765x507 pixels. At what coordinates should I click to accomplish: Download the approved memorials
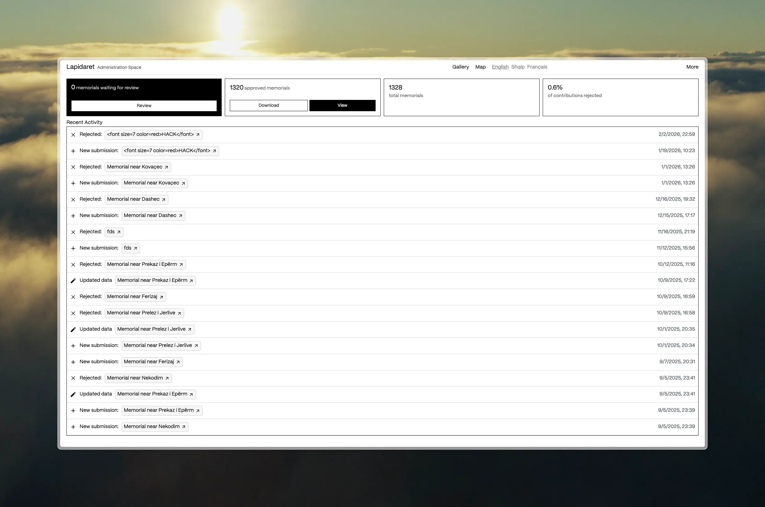[268, 105]
